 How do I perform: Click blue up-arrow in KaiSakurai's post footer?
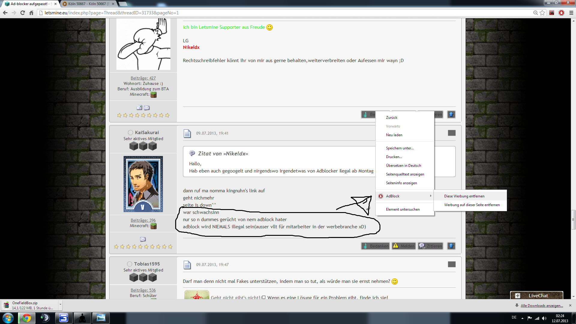(x=451, y=246)
